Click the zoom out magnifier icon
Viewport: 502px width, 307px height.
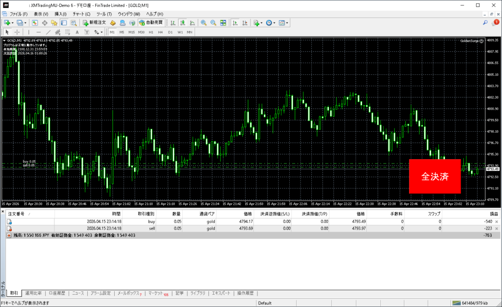[x=213, y=23]
